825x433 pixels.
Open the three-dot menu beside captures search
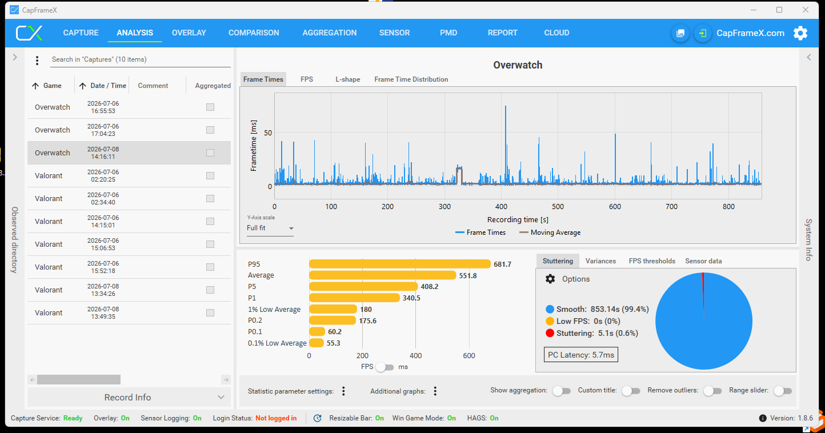tap(37, 60)
